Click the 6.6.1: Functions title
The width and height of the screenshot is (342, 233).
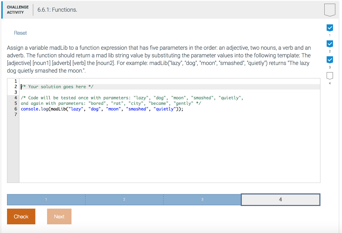coord(57,10)
